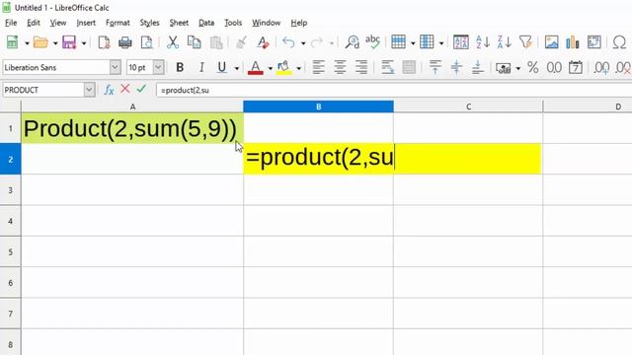Viewport: 632px width, 355px height.
Task: Align cell text right
Action: 361,68
